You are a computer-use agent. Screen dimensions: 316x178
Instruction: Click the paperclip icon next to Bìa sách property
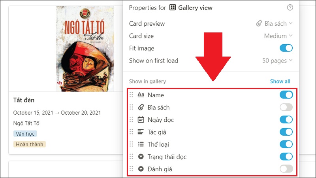141,107
